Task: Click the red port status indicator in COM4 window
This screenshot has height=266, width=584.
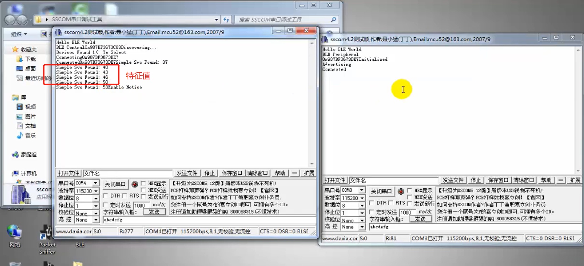Action: [x=135, y=184]
